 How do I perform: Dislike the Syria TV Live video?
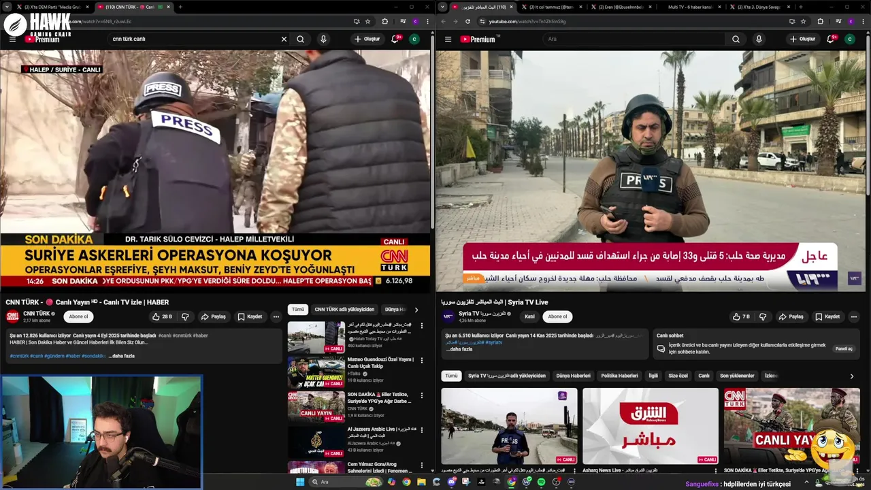pos(763,316)
